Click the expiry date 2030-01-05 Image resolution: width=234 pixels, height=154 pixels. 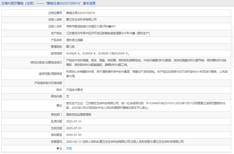pyautogui.click(x=74, y=135)
